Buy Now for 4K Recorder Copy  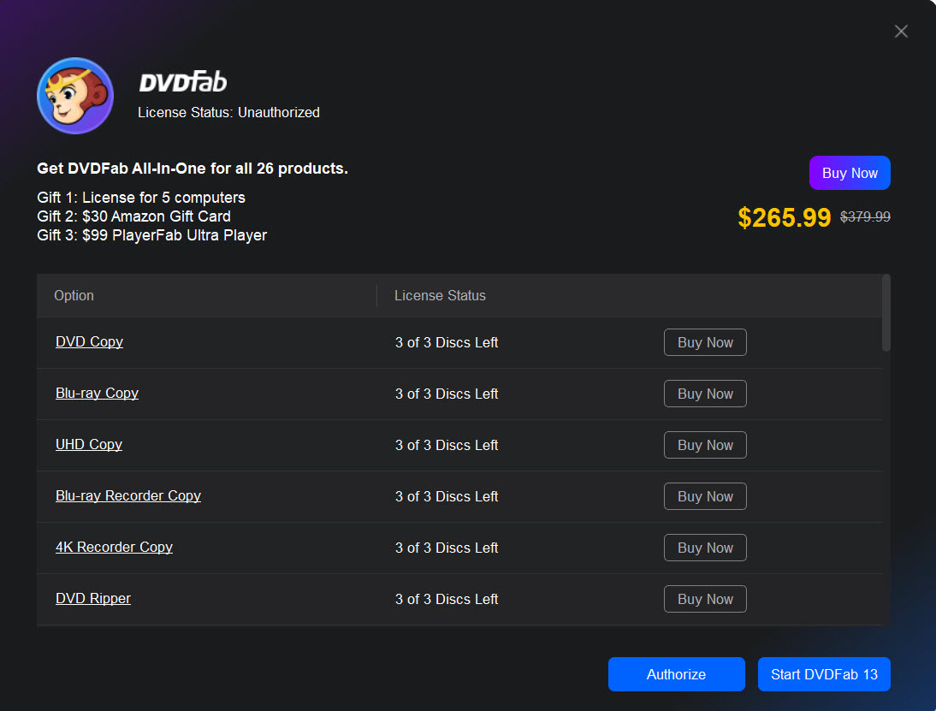705,548
